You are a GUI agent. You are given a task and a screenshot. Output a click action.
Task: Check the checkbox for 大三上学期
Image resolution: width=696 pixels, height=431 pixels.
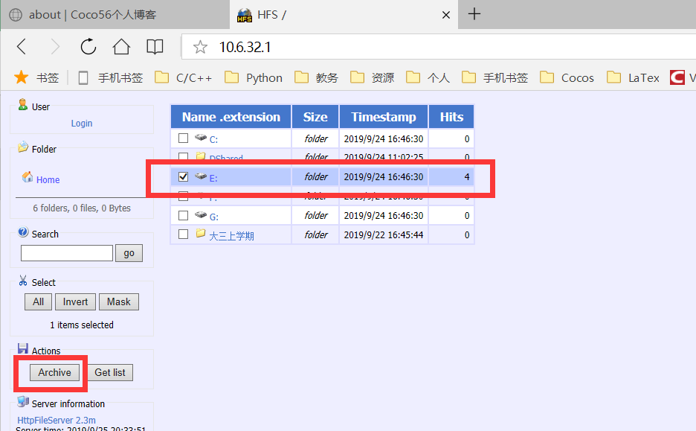(x=182, y=234)
